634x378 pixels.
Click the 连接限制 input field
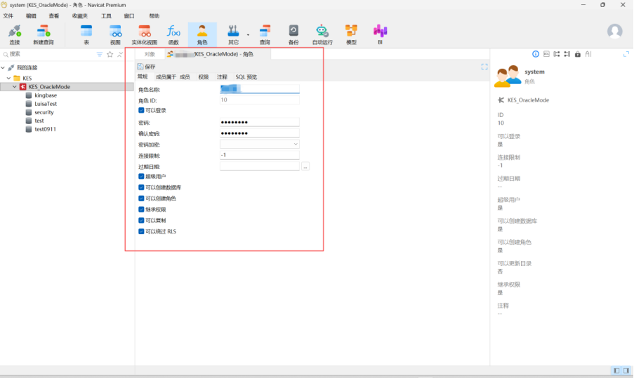259,155
